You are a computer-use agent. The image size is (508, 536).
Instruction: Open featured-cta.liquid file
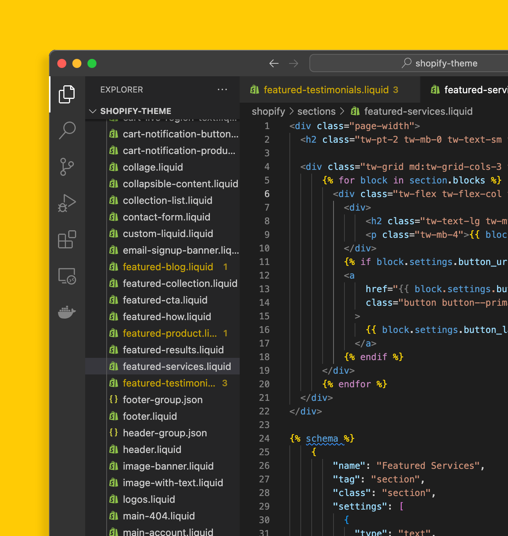point(162,300)
